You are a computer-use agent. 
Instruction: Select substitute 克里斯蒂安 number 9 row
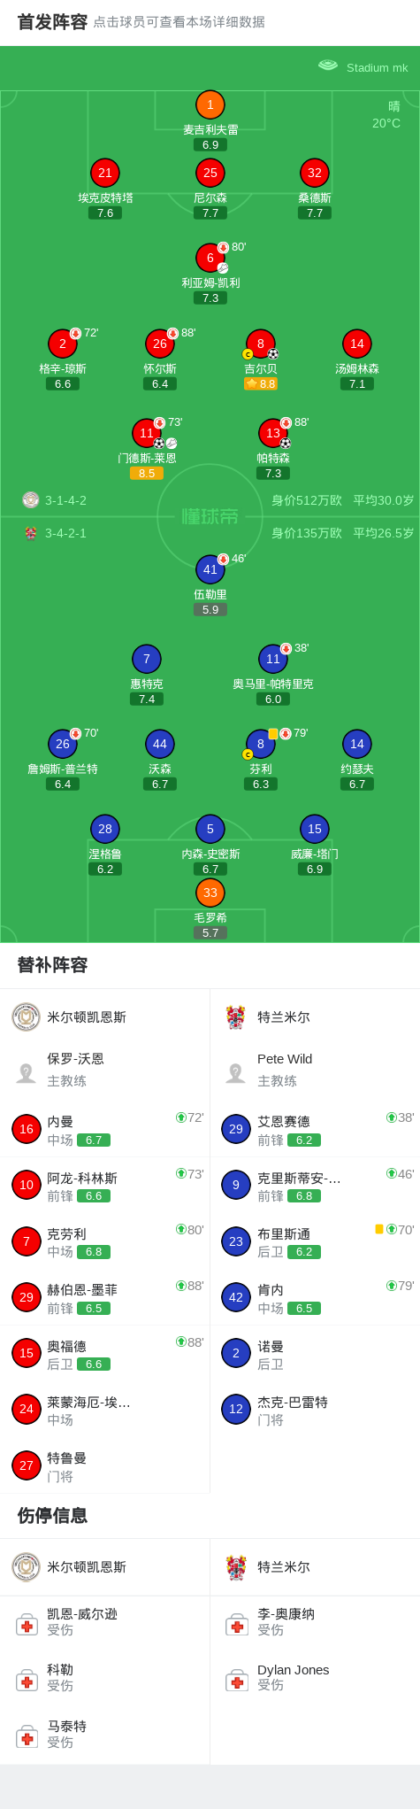315,1185
